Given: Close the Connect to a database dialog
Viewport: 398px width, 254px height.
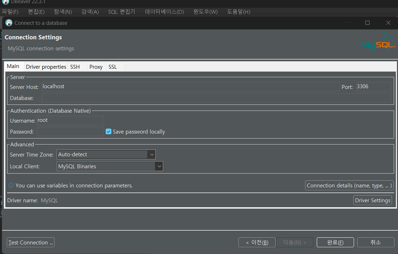Looking at the screenshot, I should [x=388, y=23].
